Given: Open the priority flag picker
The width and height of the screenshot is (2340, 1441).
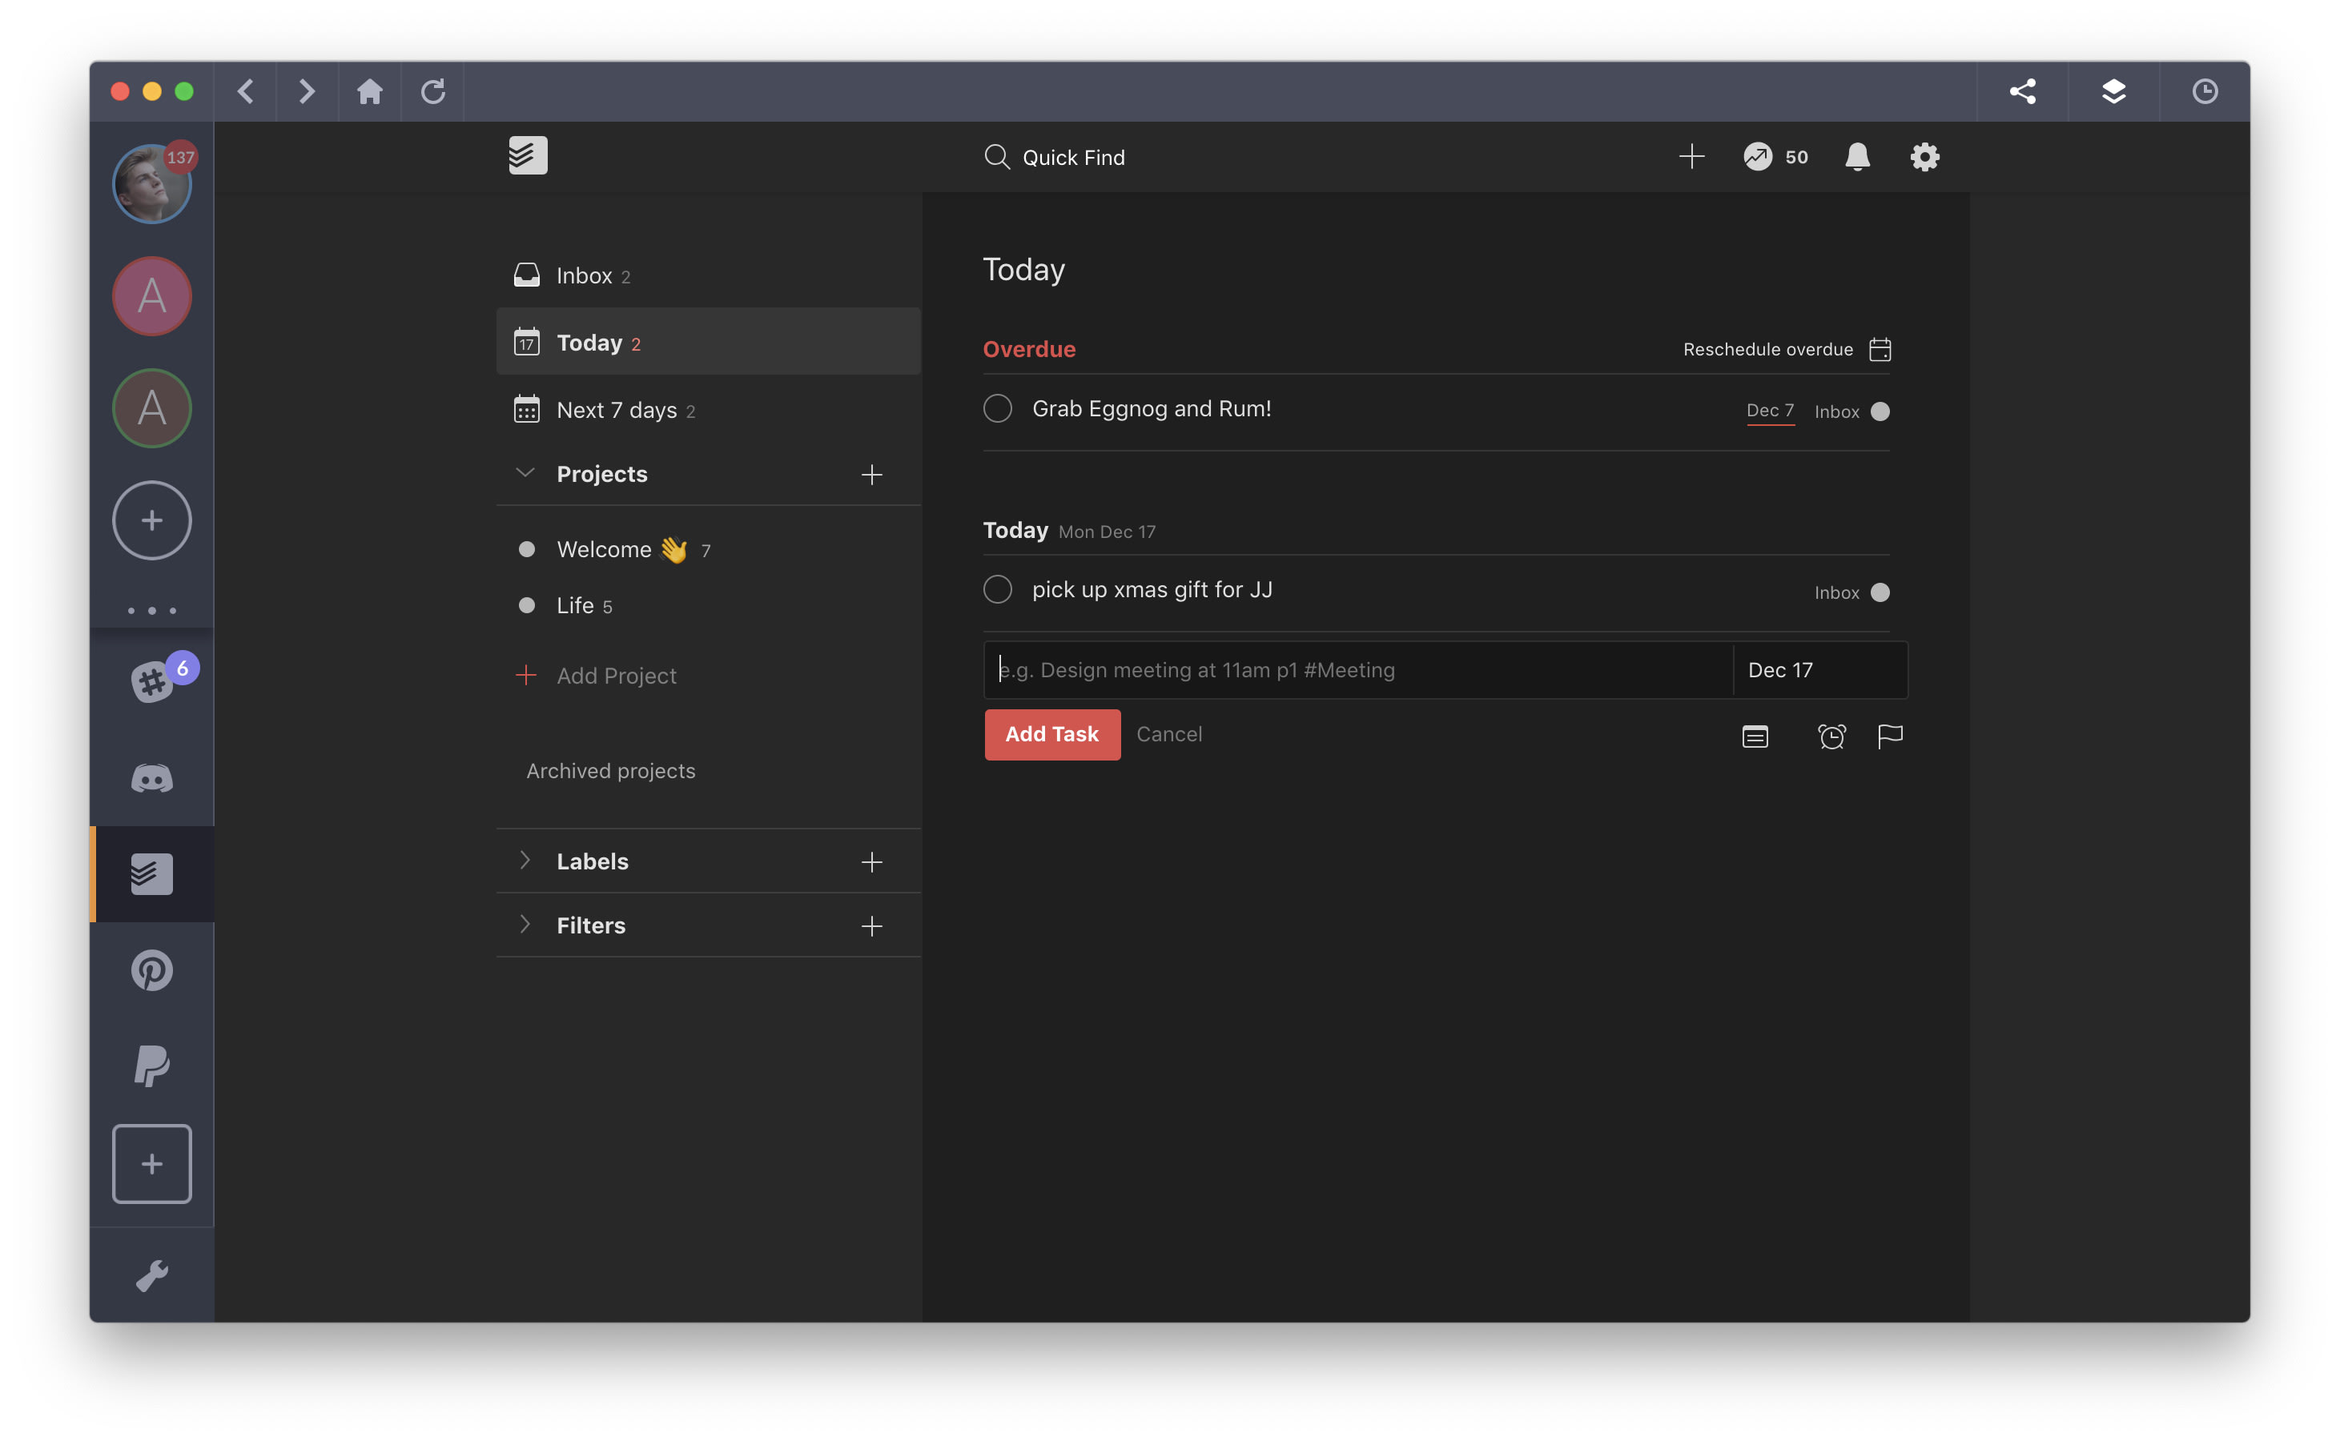Looking at the screenshot, I should tap(1889, 735).
